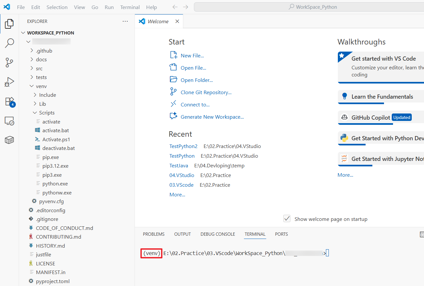The image size is (424, 286).
Task: Click the Open File icon under Start
Action: click(174, 67)
